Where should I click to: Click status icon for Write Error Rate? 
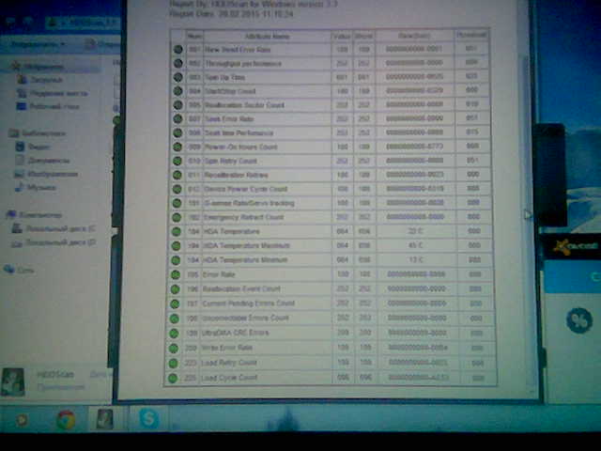tap(174, 349)
